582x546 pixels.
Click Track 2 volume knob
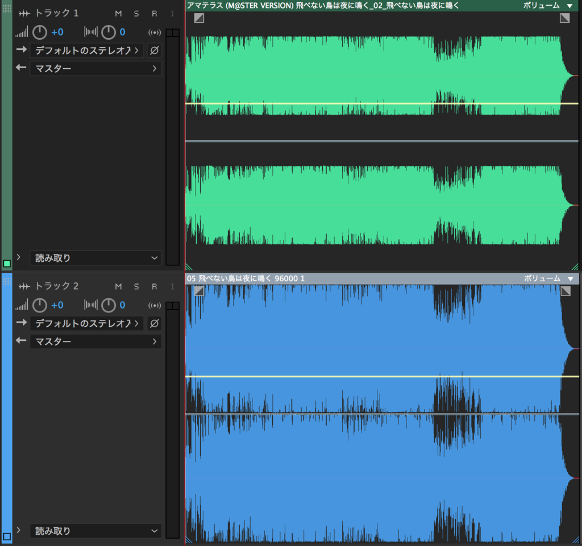[x=40, y=305]
